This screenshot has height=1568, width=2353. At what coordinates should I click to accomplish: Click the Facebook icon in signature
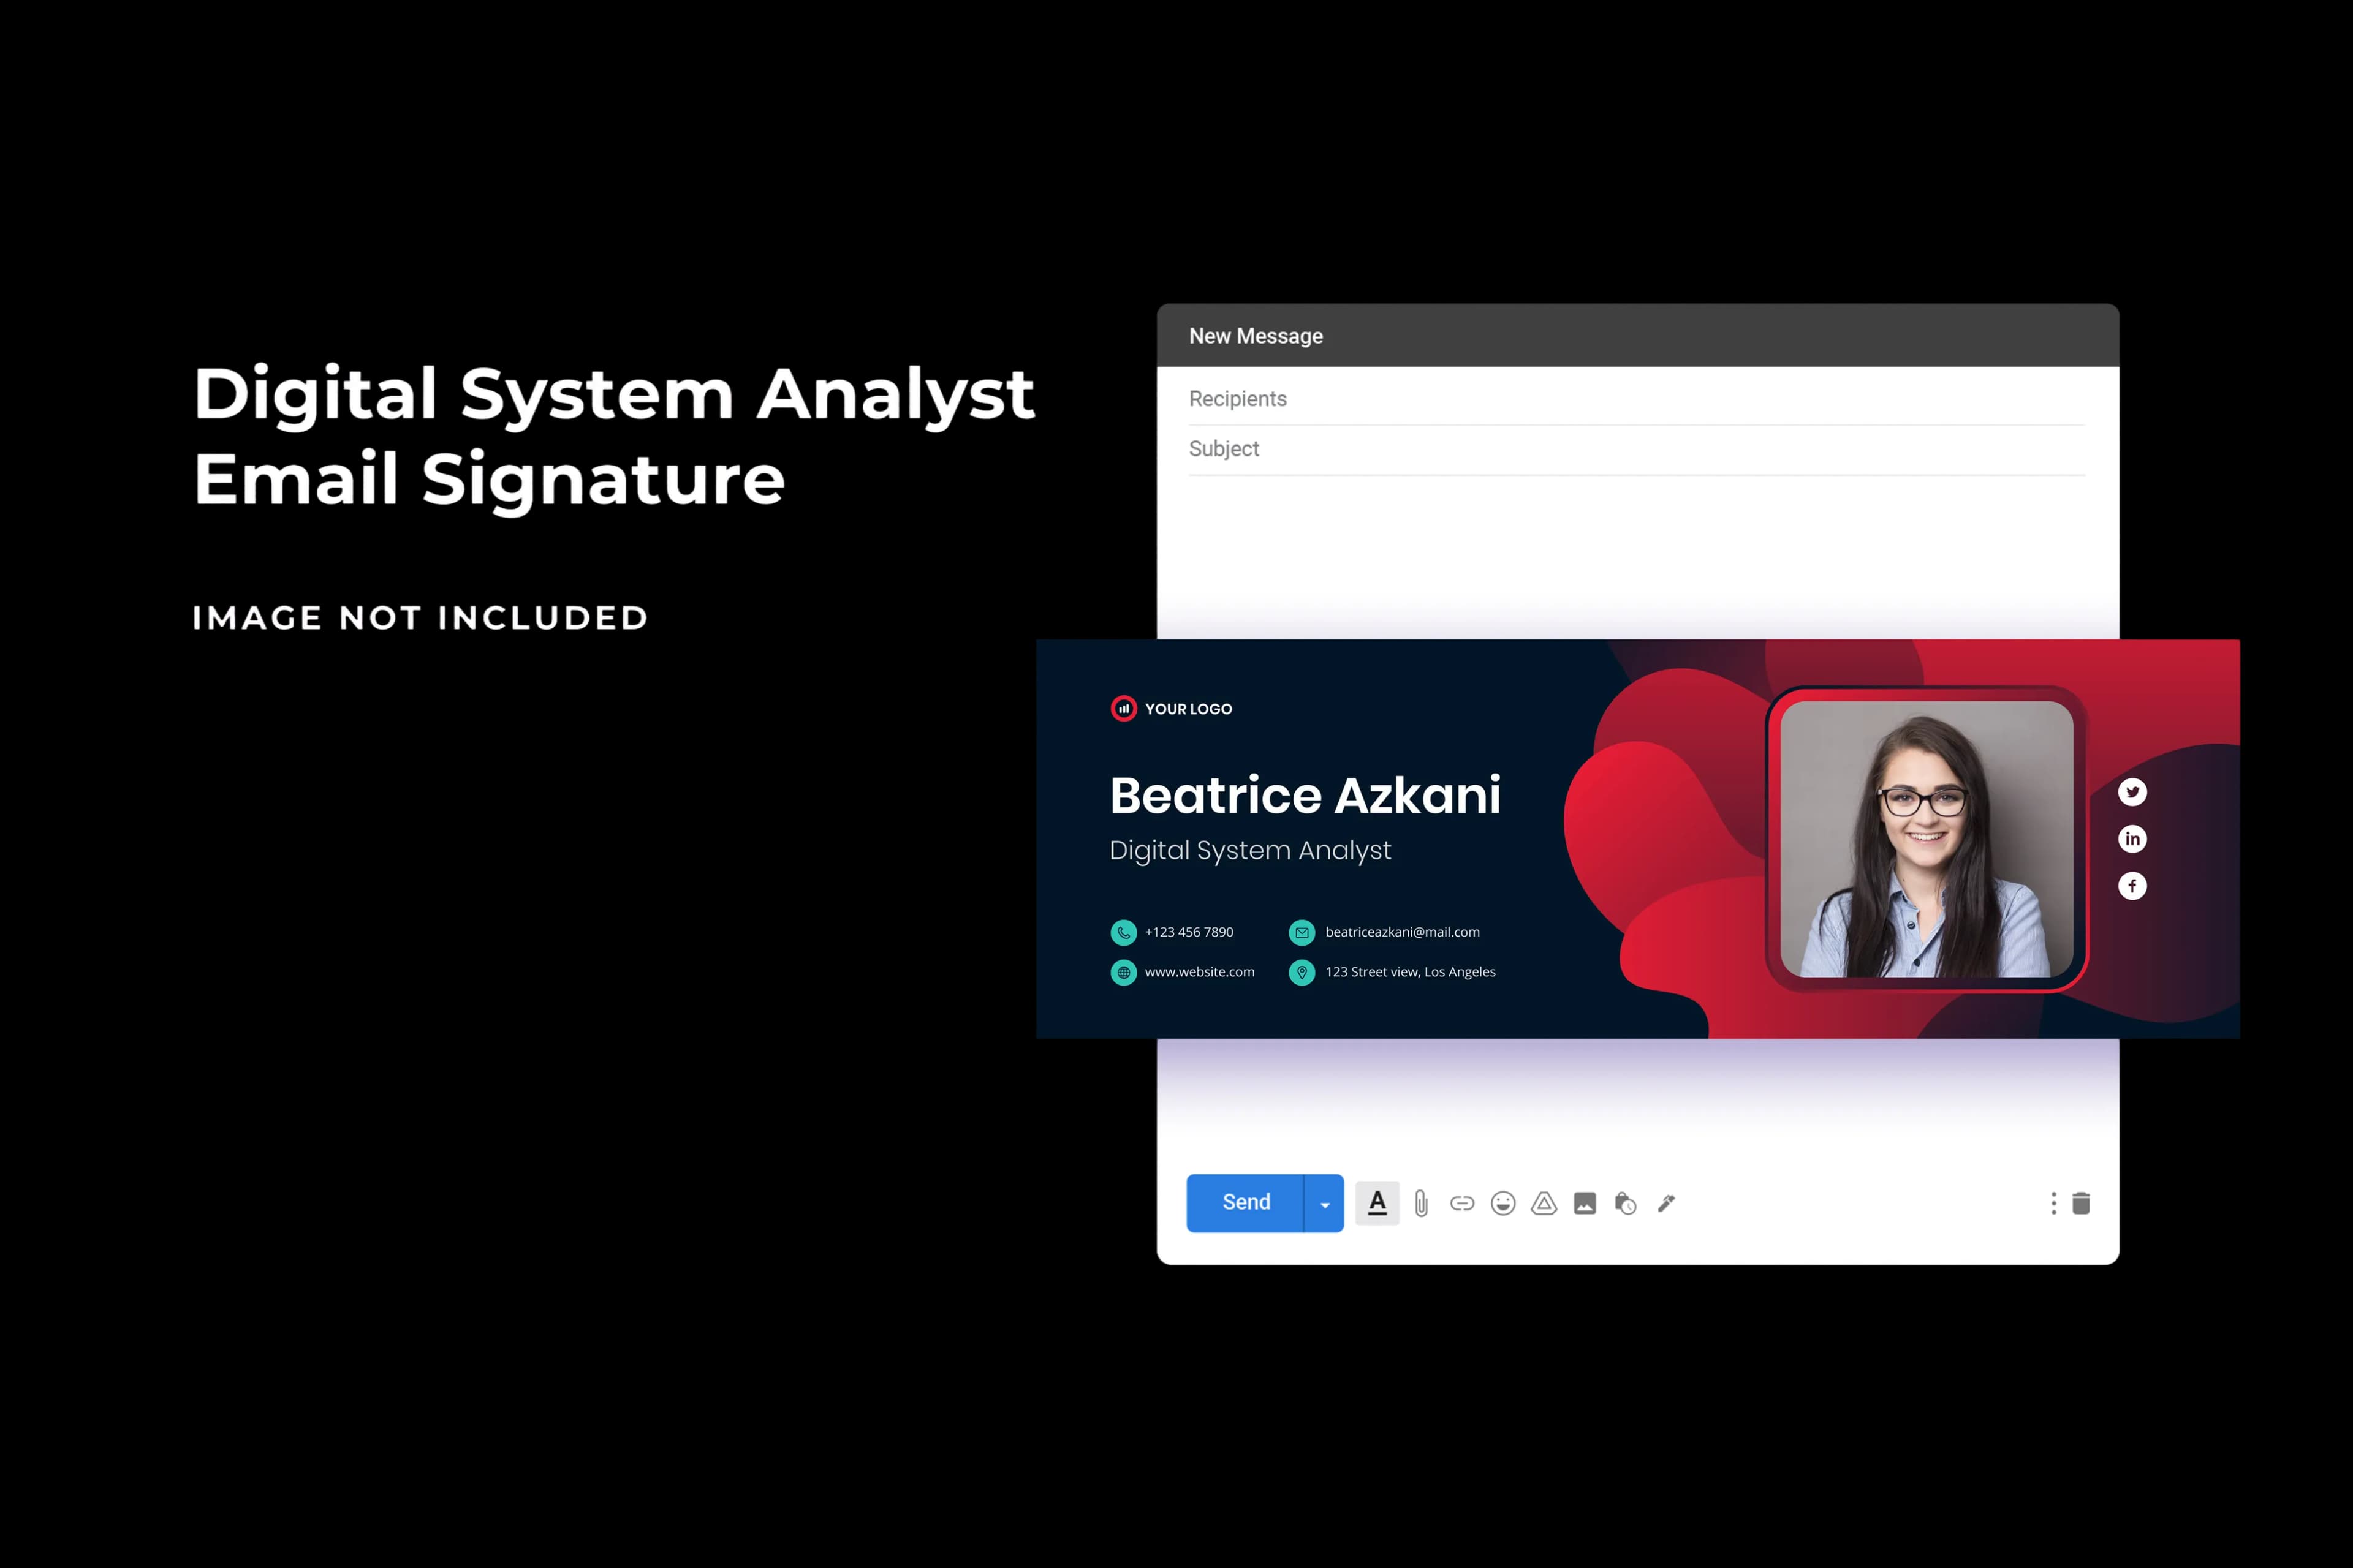tap(2132, 886)
